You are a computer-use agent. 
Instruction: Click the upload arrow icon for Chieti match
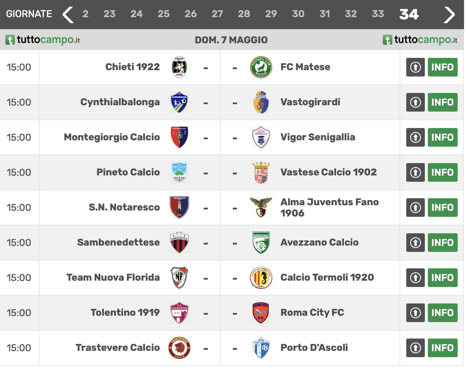coord(415,67)
